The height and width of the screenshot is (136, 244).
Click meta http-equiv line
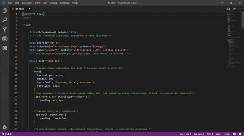[67, 47]
